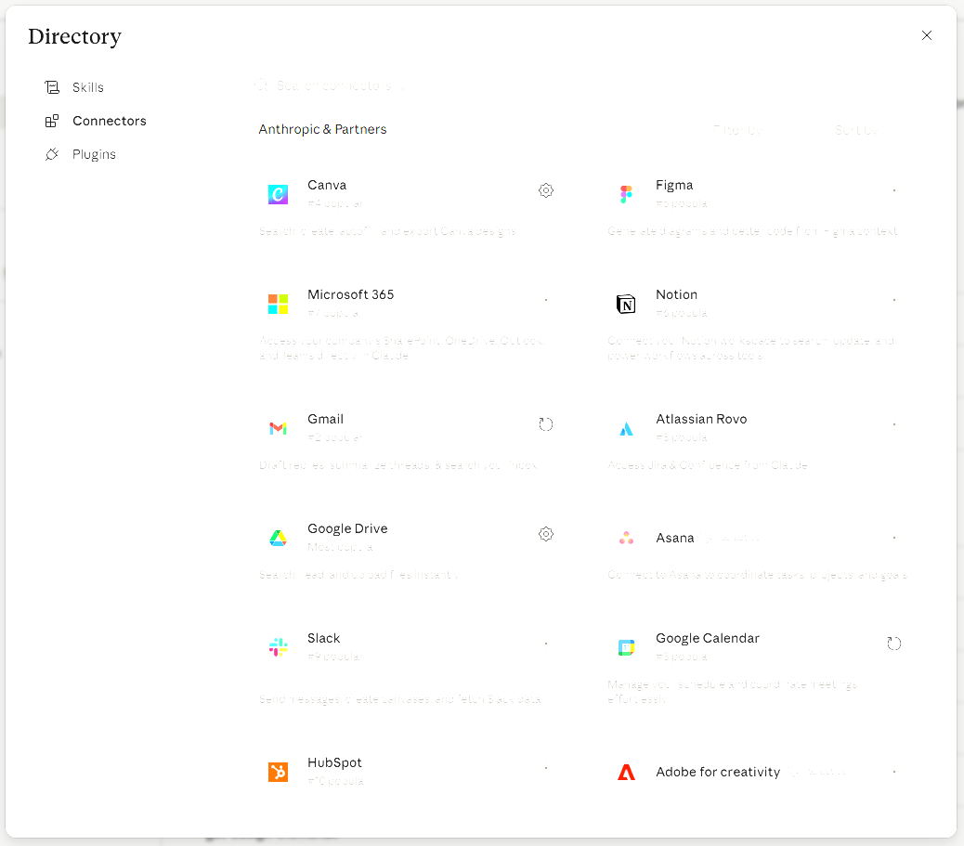Focus the Search connectors field
This screenshot has height=846, width=964.
click(583, 85)
